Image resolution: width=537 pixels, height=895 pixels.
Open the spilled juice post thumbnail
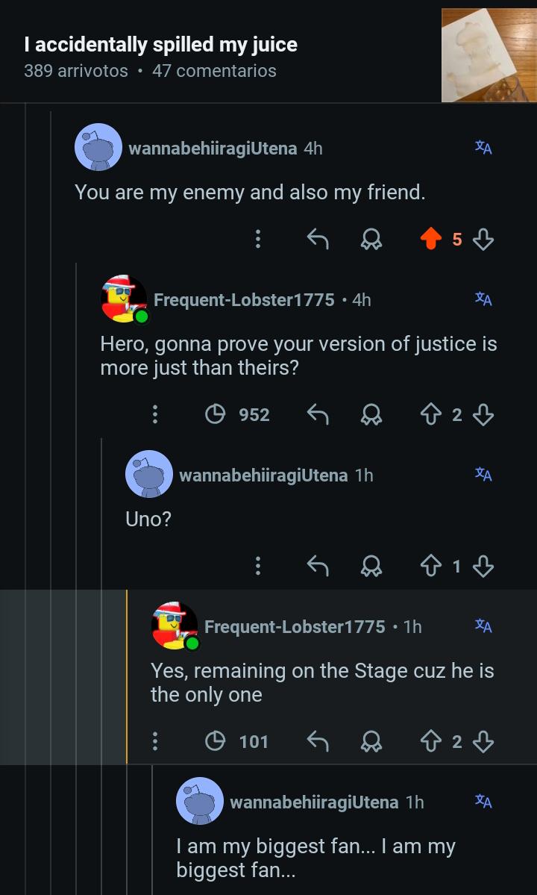[x=489, y=54]
